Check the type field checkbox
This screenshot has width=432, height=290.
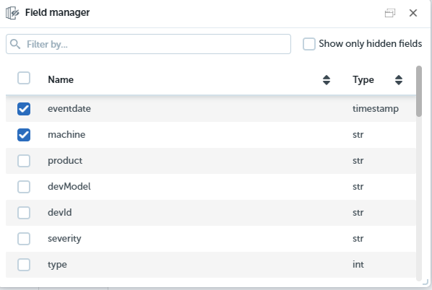pyautogui.click(x=24, y=265)
